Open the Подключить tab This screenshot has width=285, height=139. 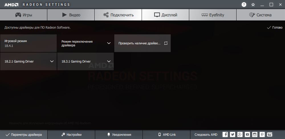pyautogui.click(x=118, y=15)
